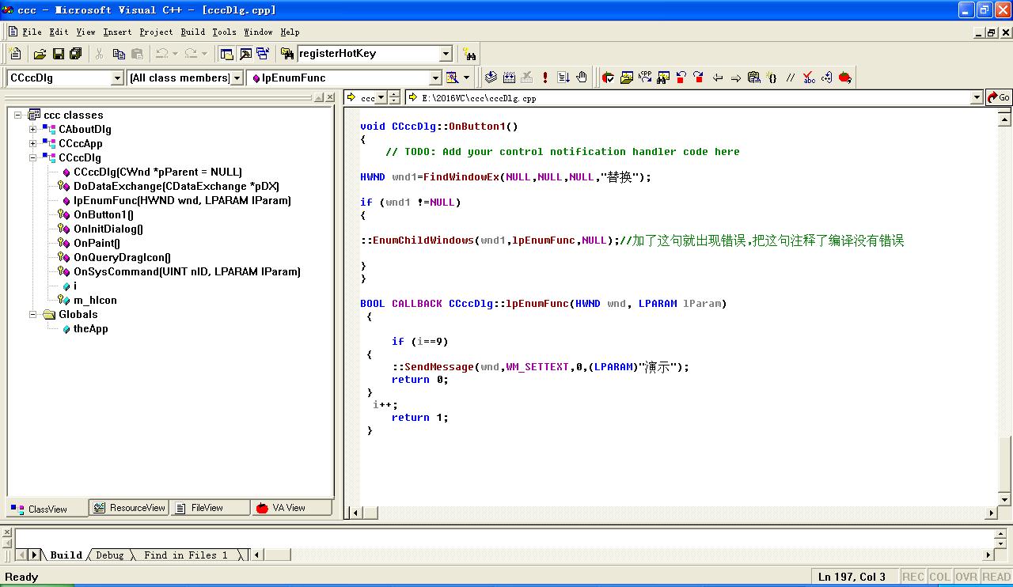Open the CCccDlg class dropdown

click(x=117, y=78)
